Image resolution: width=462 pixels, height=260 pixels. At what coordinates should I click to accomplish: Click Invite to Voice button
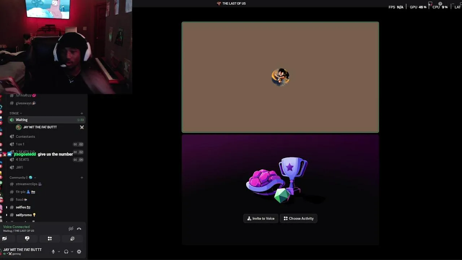261,218
